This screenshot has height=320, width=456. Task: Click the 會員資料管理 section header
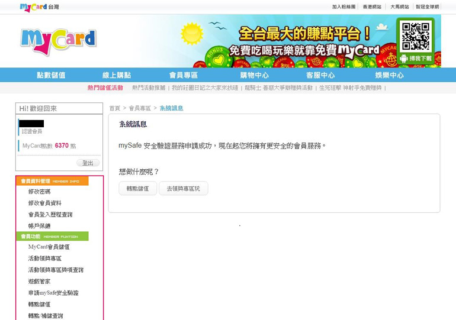52,181
